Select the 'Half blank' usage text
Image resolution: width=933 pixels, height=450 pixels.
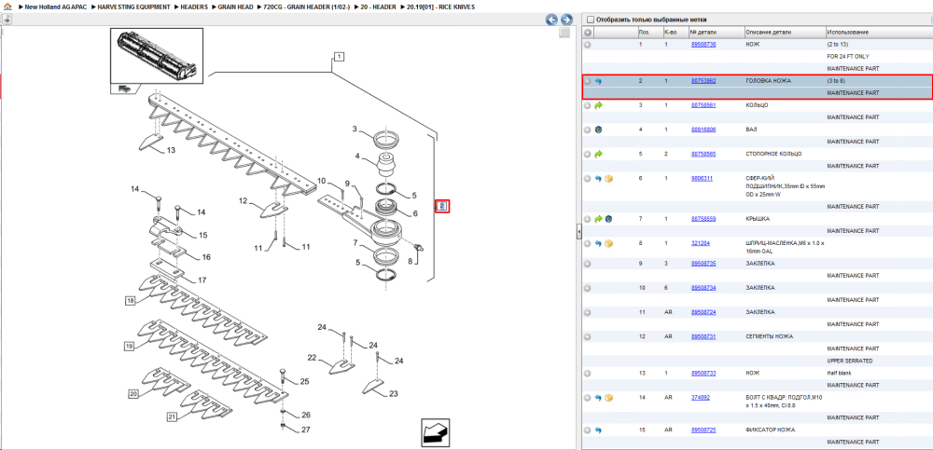coord(839,374)
